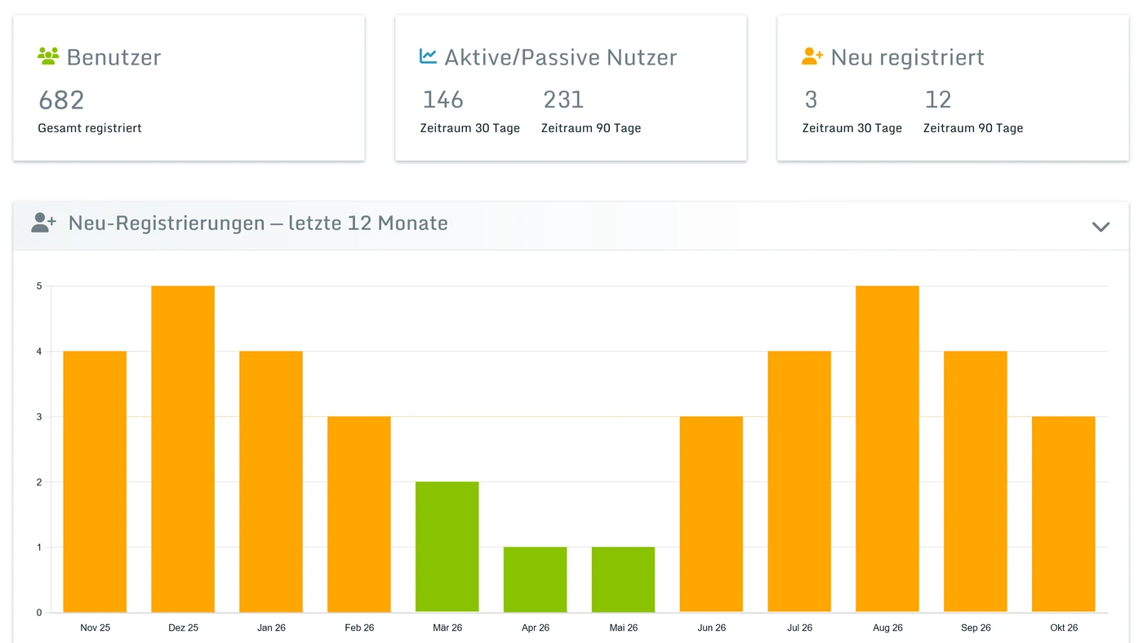The height and width of the screenshot is (643, 1143).
Task: Collapse the Neu-Registrierungen panel with the chevron
Action: coord(1101,226)
